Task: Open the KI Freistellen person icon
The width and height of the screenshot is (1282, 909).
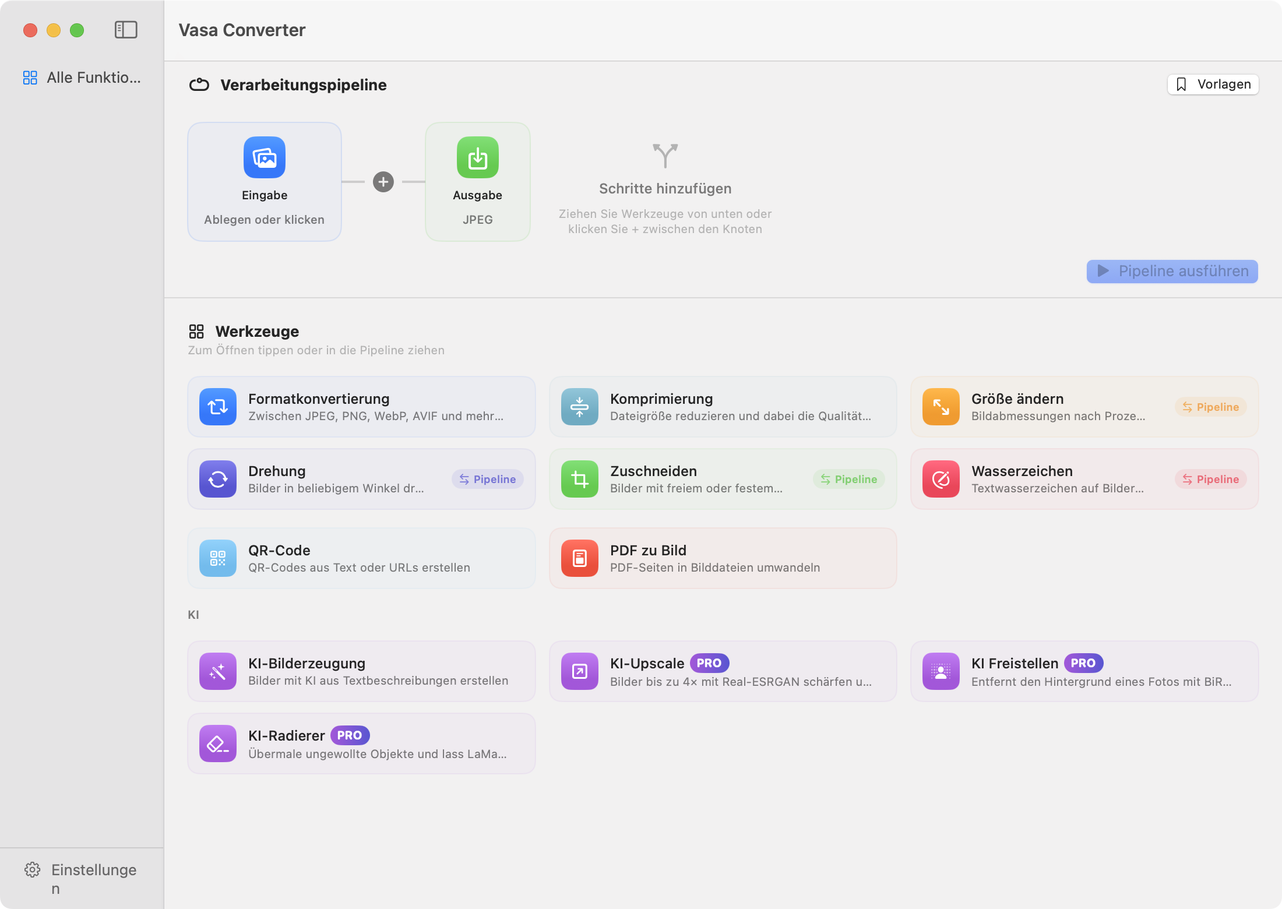Action: tap(941, 671)
